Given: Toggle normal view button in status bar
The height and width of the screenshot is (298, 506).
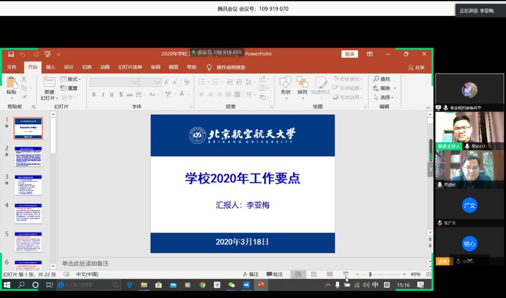Looking at the screenshot, I should click(298, 274).
